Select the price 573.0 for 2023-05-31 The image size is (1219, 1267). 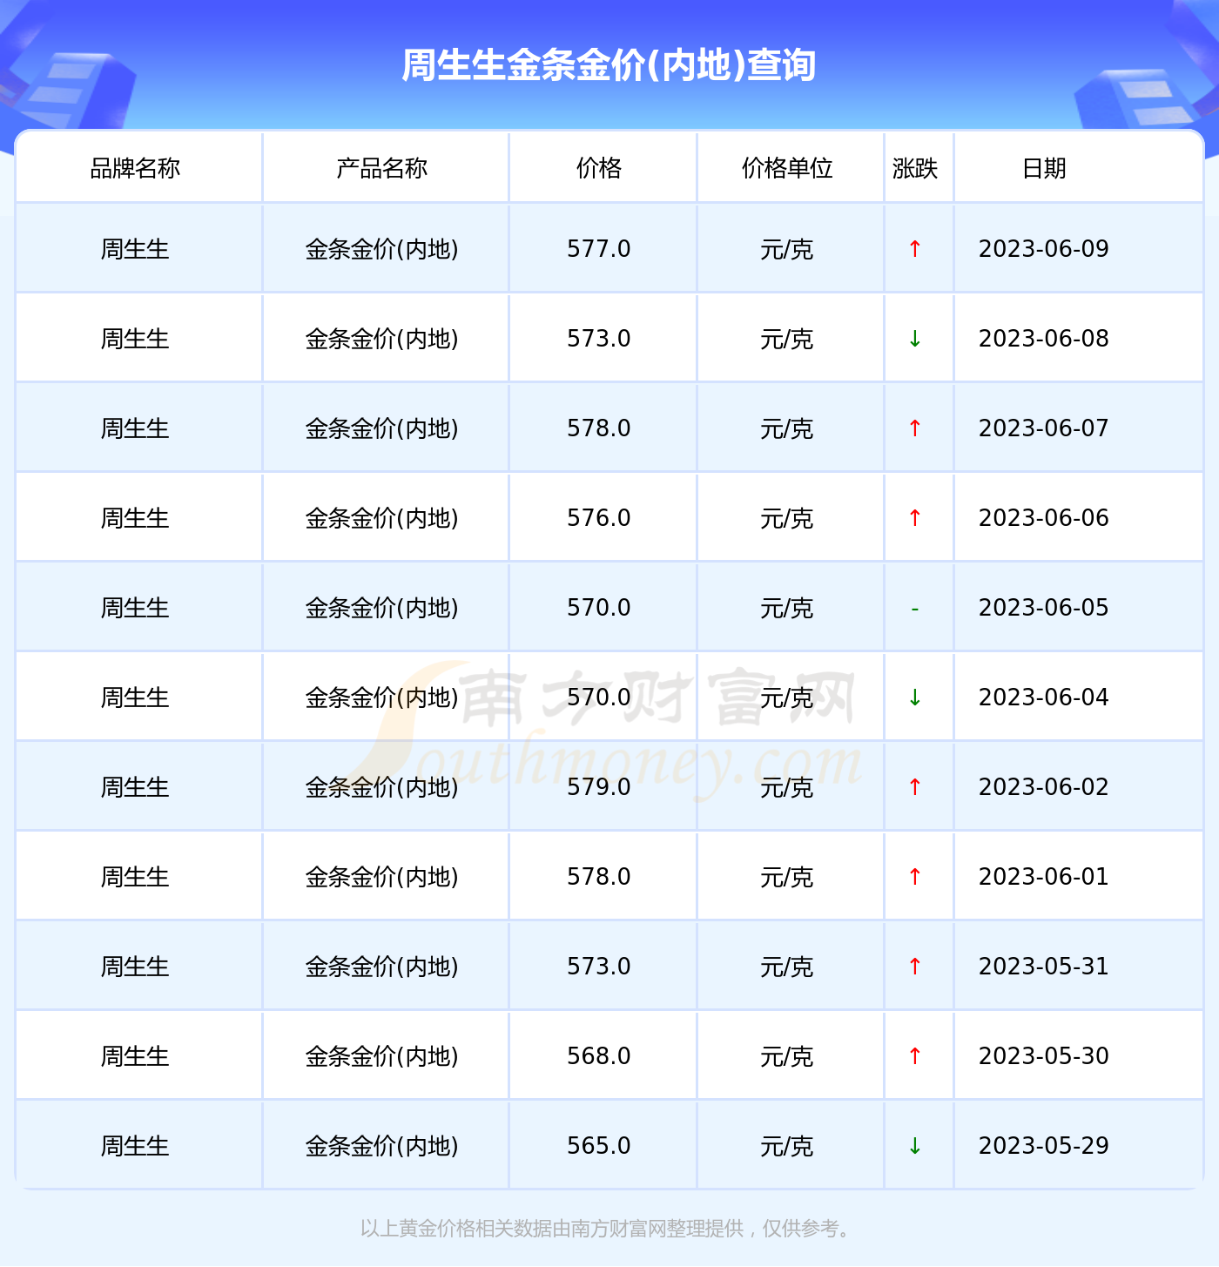[x=599, y=967]
